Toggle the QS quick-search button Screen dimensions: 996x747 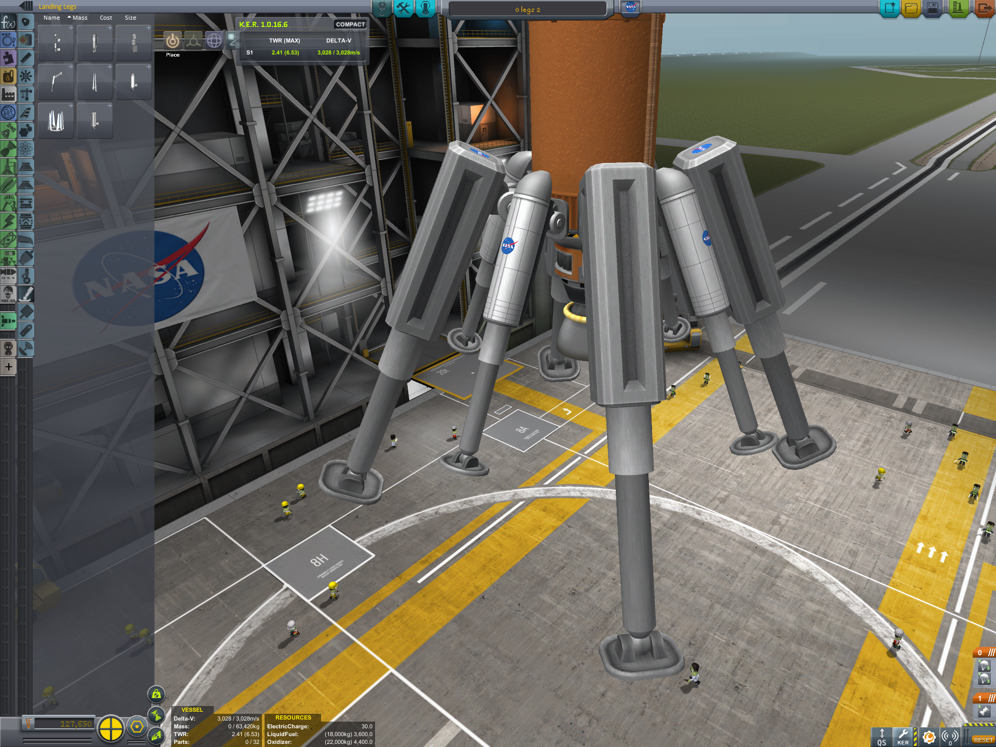882,737
